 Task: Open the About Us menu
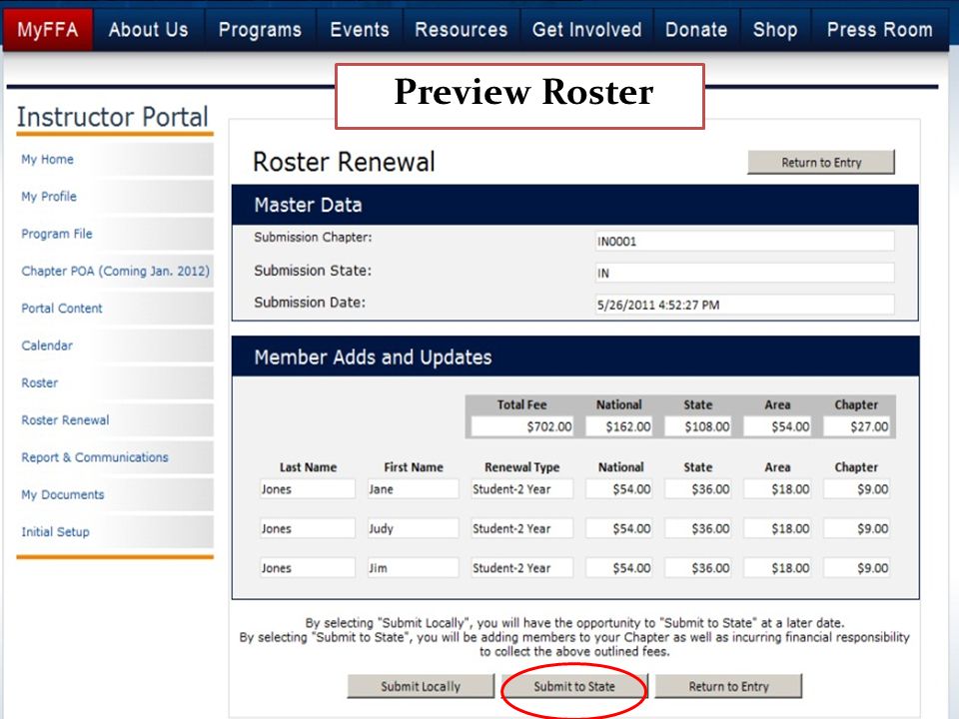pyautogui.click(x=149, y=29)
